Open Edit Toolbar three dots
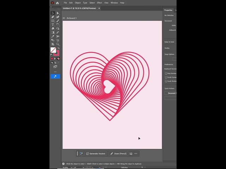 pos(55,72)
